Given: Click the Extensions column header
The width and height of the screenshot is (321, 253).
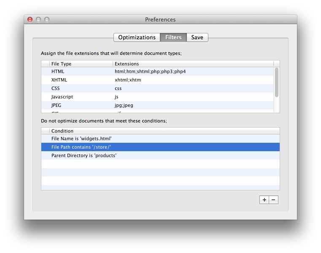Looking at the screenshot, I should pyautogui.click(x=193, y=64).
